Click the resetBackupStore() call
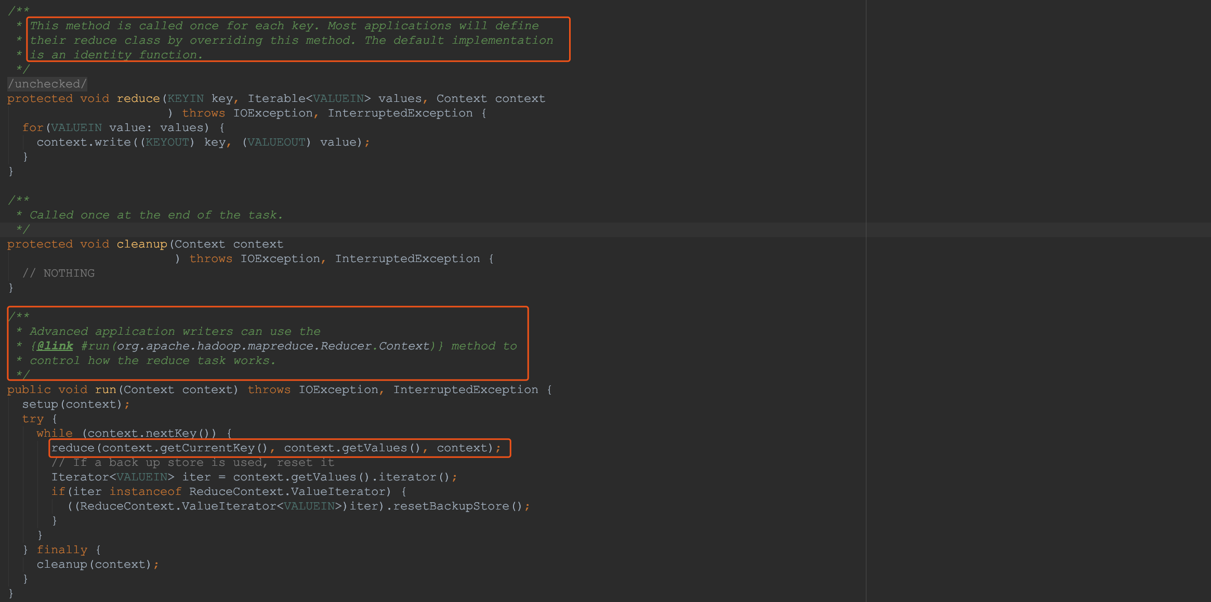Screen dimensions: 1211x602 457,506
